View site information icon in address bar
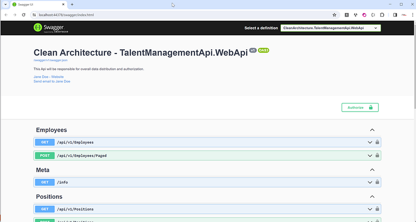Viewport: 416px width, 222px height. click(x=34, y=15)
